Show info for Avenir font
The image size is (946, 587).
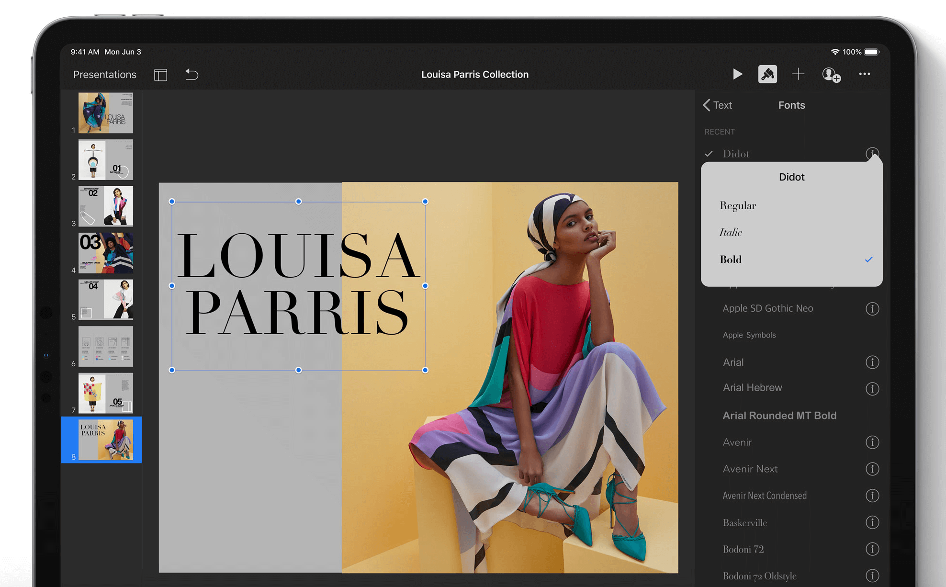(872, 442)
